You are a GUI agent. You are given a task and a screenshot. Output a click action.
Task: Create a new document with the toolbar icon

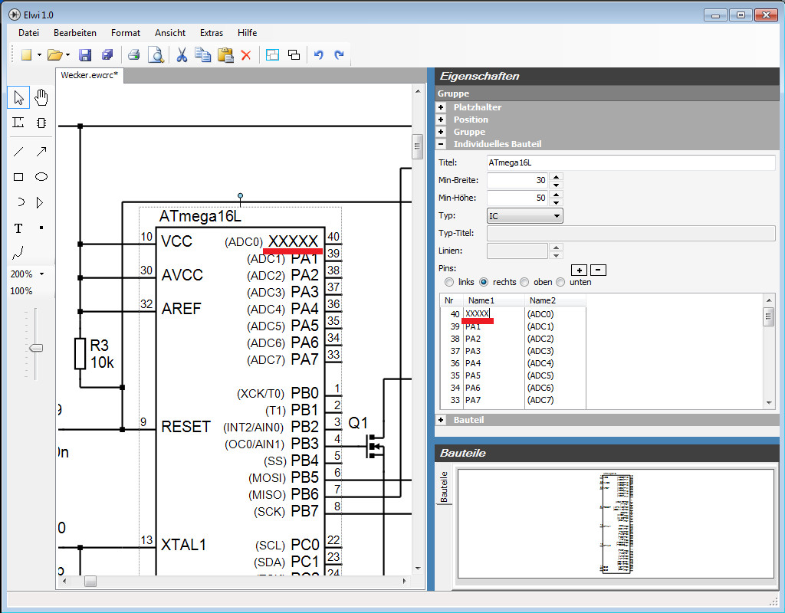tap(27, 55)
